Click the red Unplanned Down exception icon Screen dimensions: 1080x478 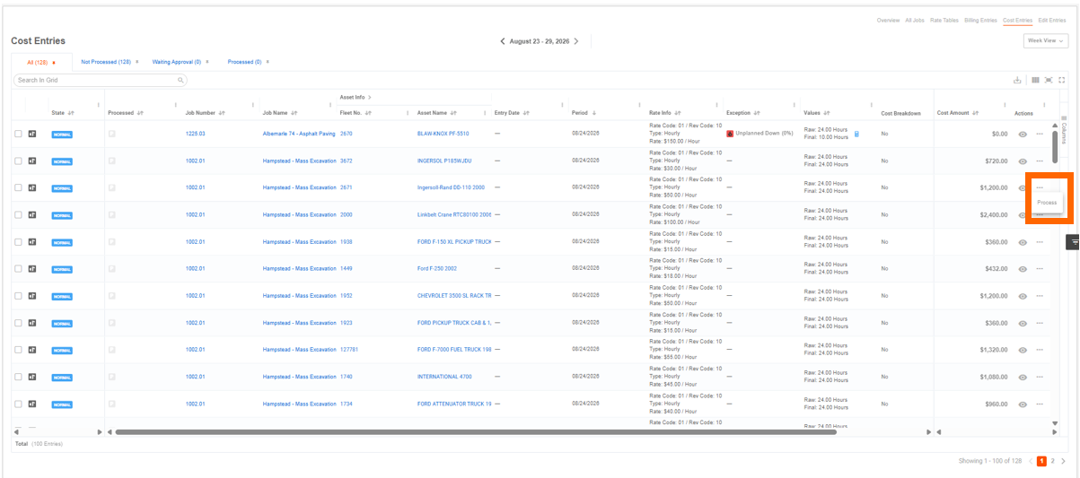pyautogui.click(x=730, y=134)
